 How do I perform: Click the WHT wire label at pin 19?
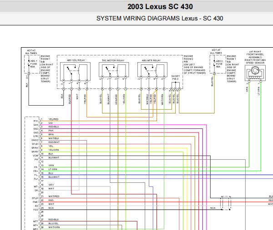[51, 189]
